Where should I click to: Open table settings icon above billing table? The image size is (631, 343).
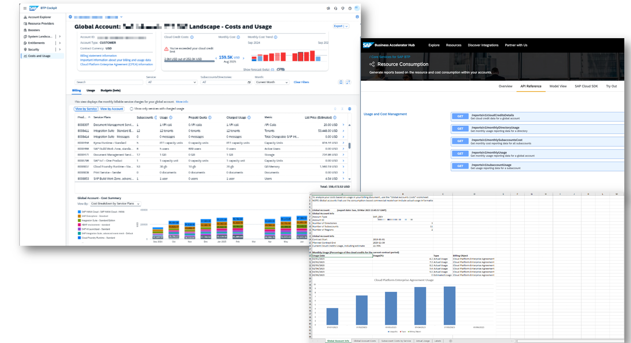click(x=349, y=109)
